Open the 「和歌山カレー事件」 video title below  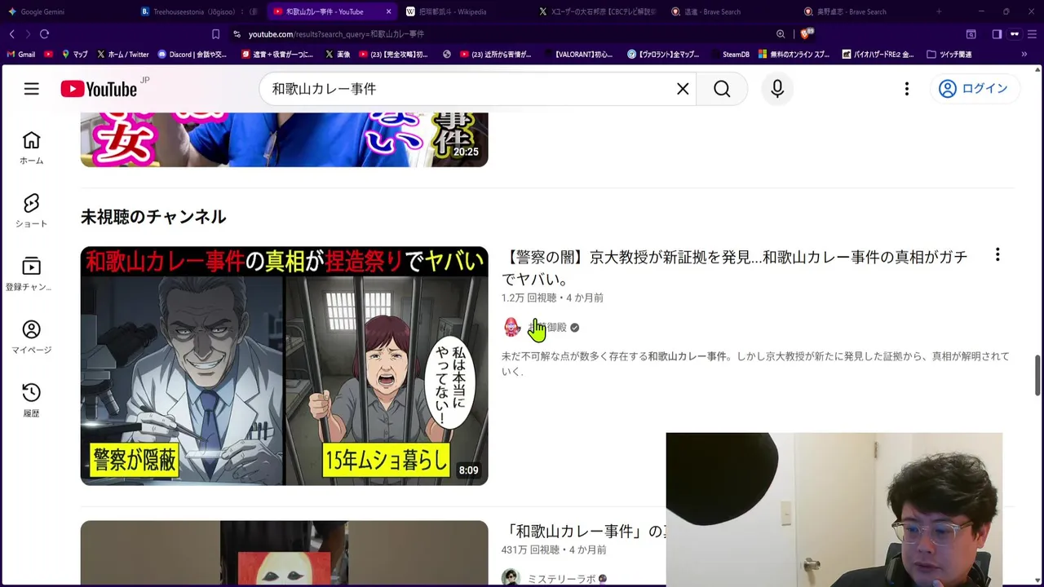tap(585, 532)
